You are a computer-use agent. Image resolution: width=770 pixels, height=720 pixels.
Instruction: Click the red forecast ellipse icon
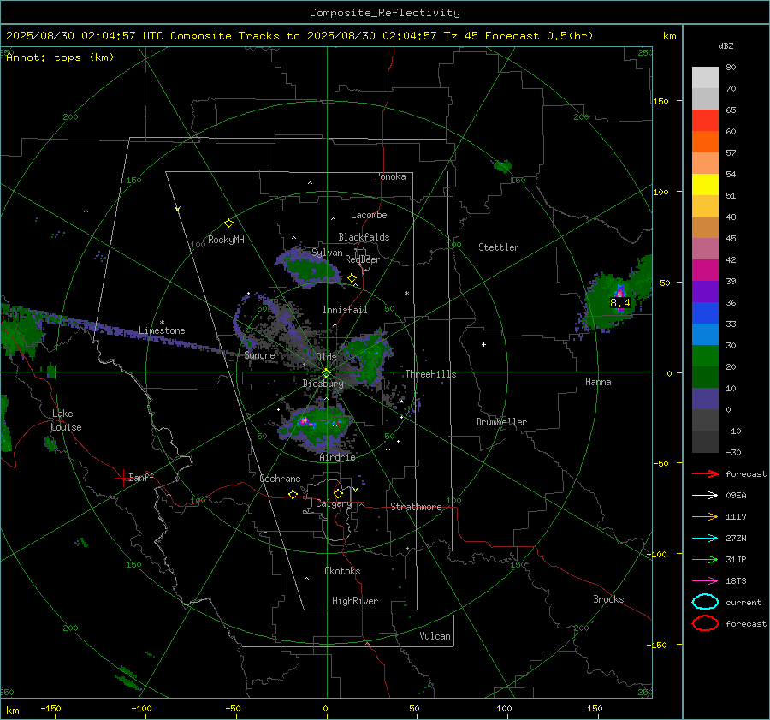(x=705, y=623)
